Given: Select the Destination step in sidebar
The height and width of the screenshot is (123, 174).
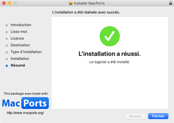Looking at the screenshot, I should [x=20, y=45].
